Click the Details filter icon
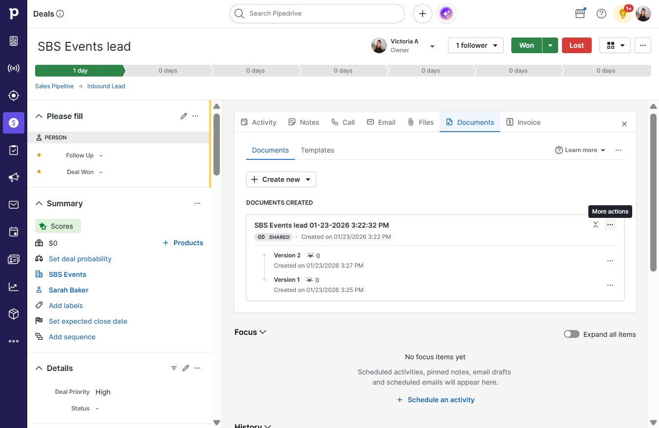Viewport: 659px width, 428px height. pos(174,368)
